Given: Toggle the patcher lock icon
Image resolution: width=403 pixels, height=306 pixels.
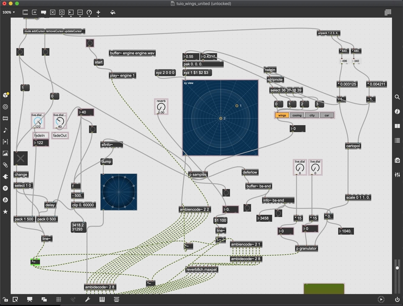Looking at the screenshot, I should coord(5,299).
